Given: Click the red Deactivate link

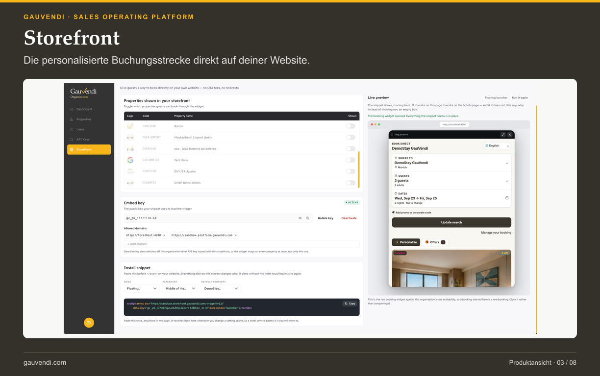Looking at the screenshot, I should [x=349, y=218].
